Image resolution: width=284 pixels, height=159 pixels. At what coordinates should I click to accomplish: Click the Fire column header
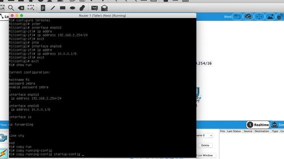222,131
